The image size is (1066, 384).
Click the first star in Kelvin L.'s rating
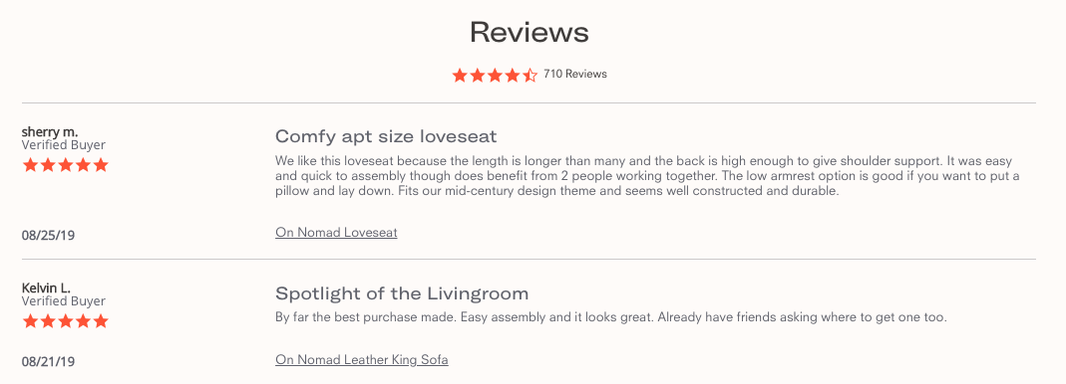[30, 321]
